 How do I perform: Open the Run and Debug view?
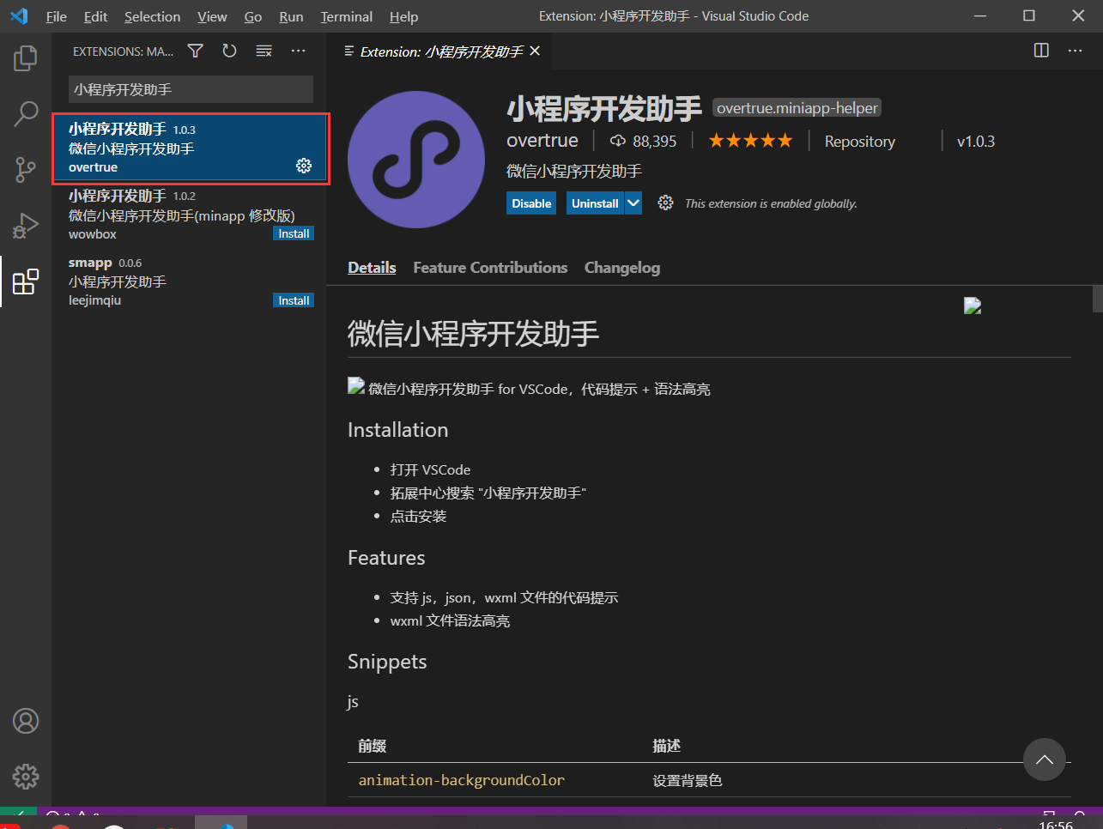[x=26, y=226]
